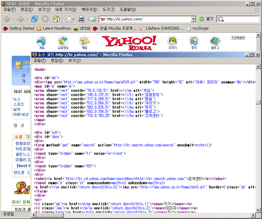Click the 뉴스 link on Yahoo page
The image size is (262, 219).
[x=17, y=99]
